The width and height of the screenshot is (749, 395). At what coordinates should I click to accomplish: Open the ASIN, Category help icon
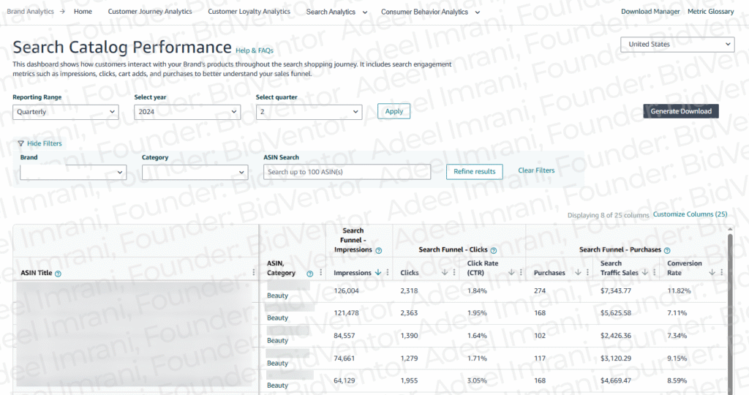click(x=309, y=274)
